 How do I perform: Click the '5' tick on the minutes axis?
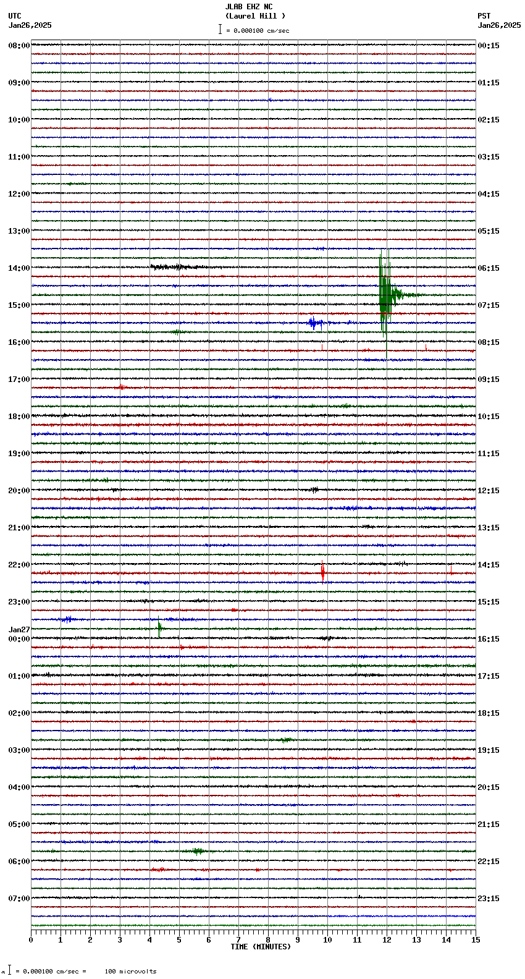coord(179,940)
